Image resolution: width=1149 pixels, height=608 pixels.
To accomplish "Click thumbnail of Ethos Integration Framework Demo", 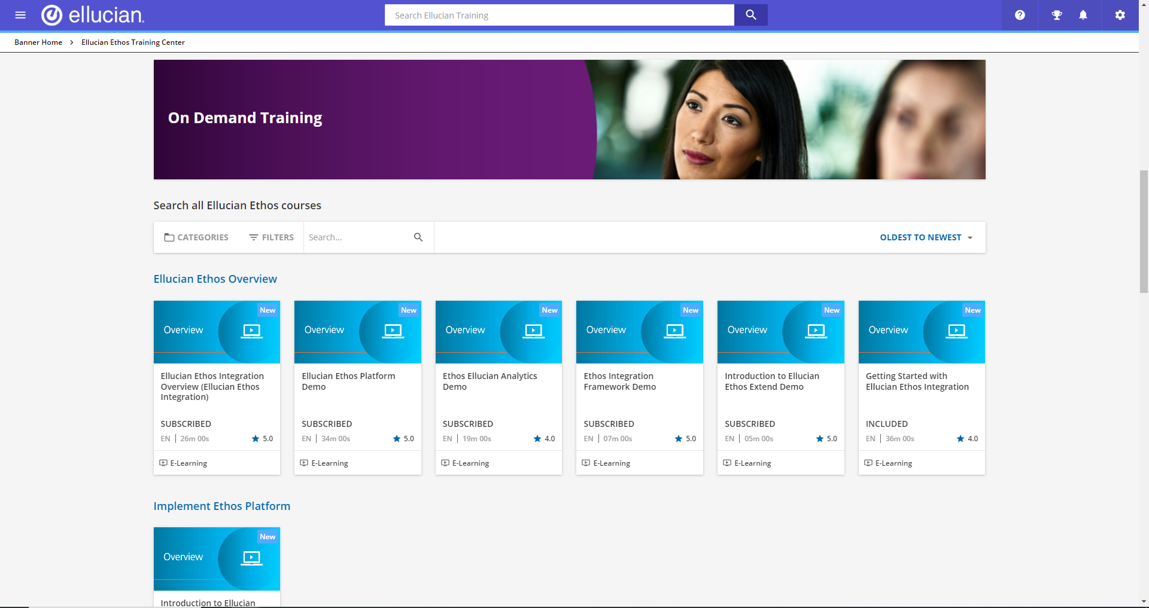I will (640, 332).
